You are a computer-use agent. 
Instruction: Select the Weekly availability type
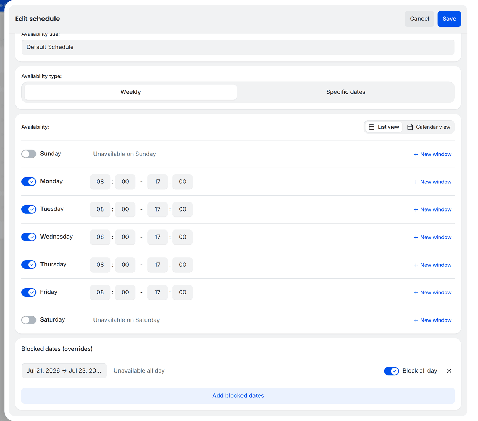click(130, 92)
